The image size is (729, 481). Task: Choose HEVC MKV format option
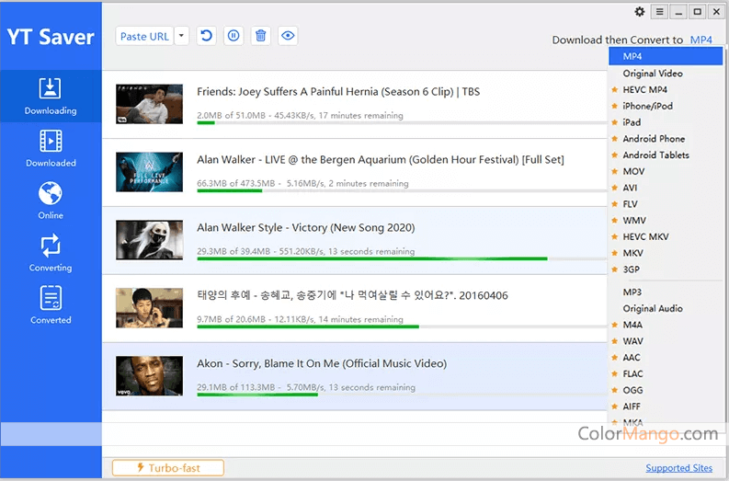[666, 236]
